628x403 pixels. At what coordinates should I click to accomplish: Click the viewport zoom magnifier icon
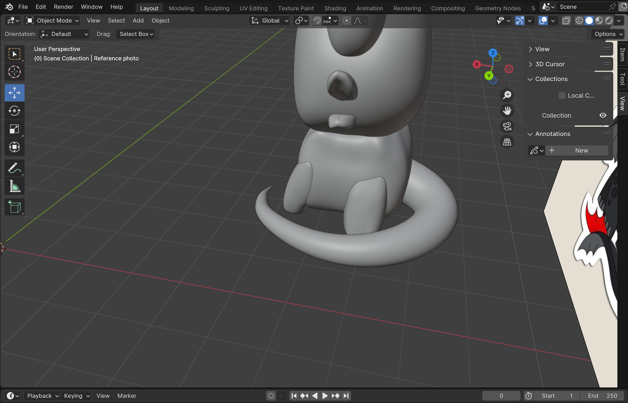coord(507,95)
